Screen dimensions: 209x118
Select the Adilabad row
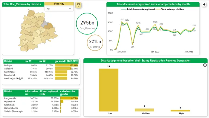click(41, 69)
